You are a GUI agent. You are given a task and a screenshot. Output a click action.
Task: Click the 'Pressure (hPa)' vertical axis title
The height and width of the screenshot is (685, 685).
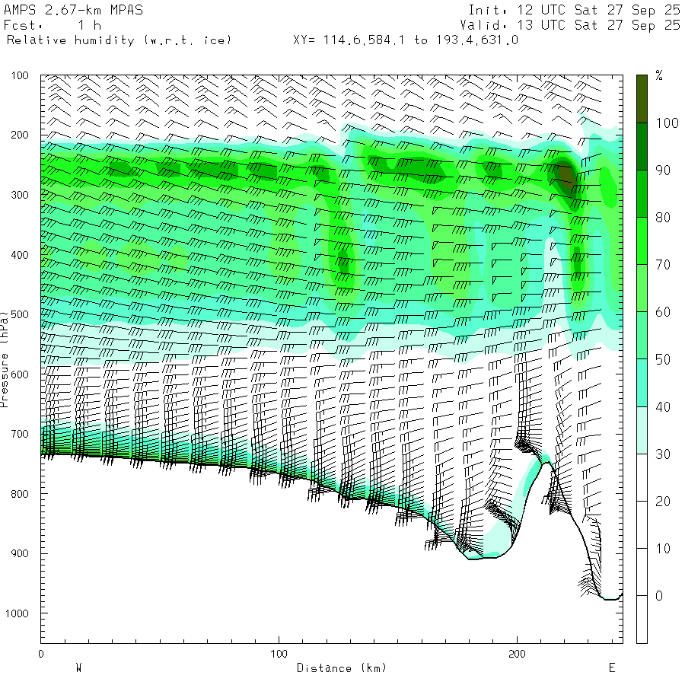5,359
